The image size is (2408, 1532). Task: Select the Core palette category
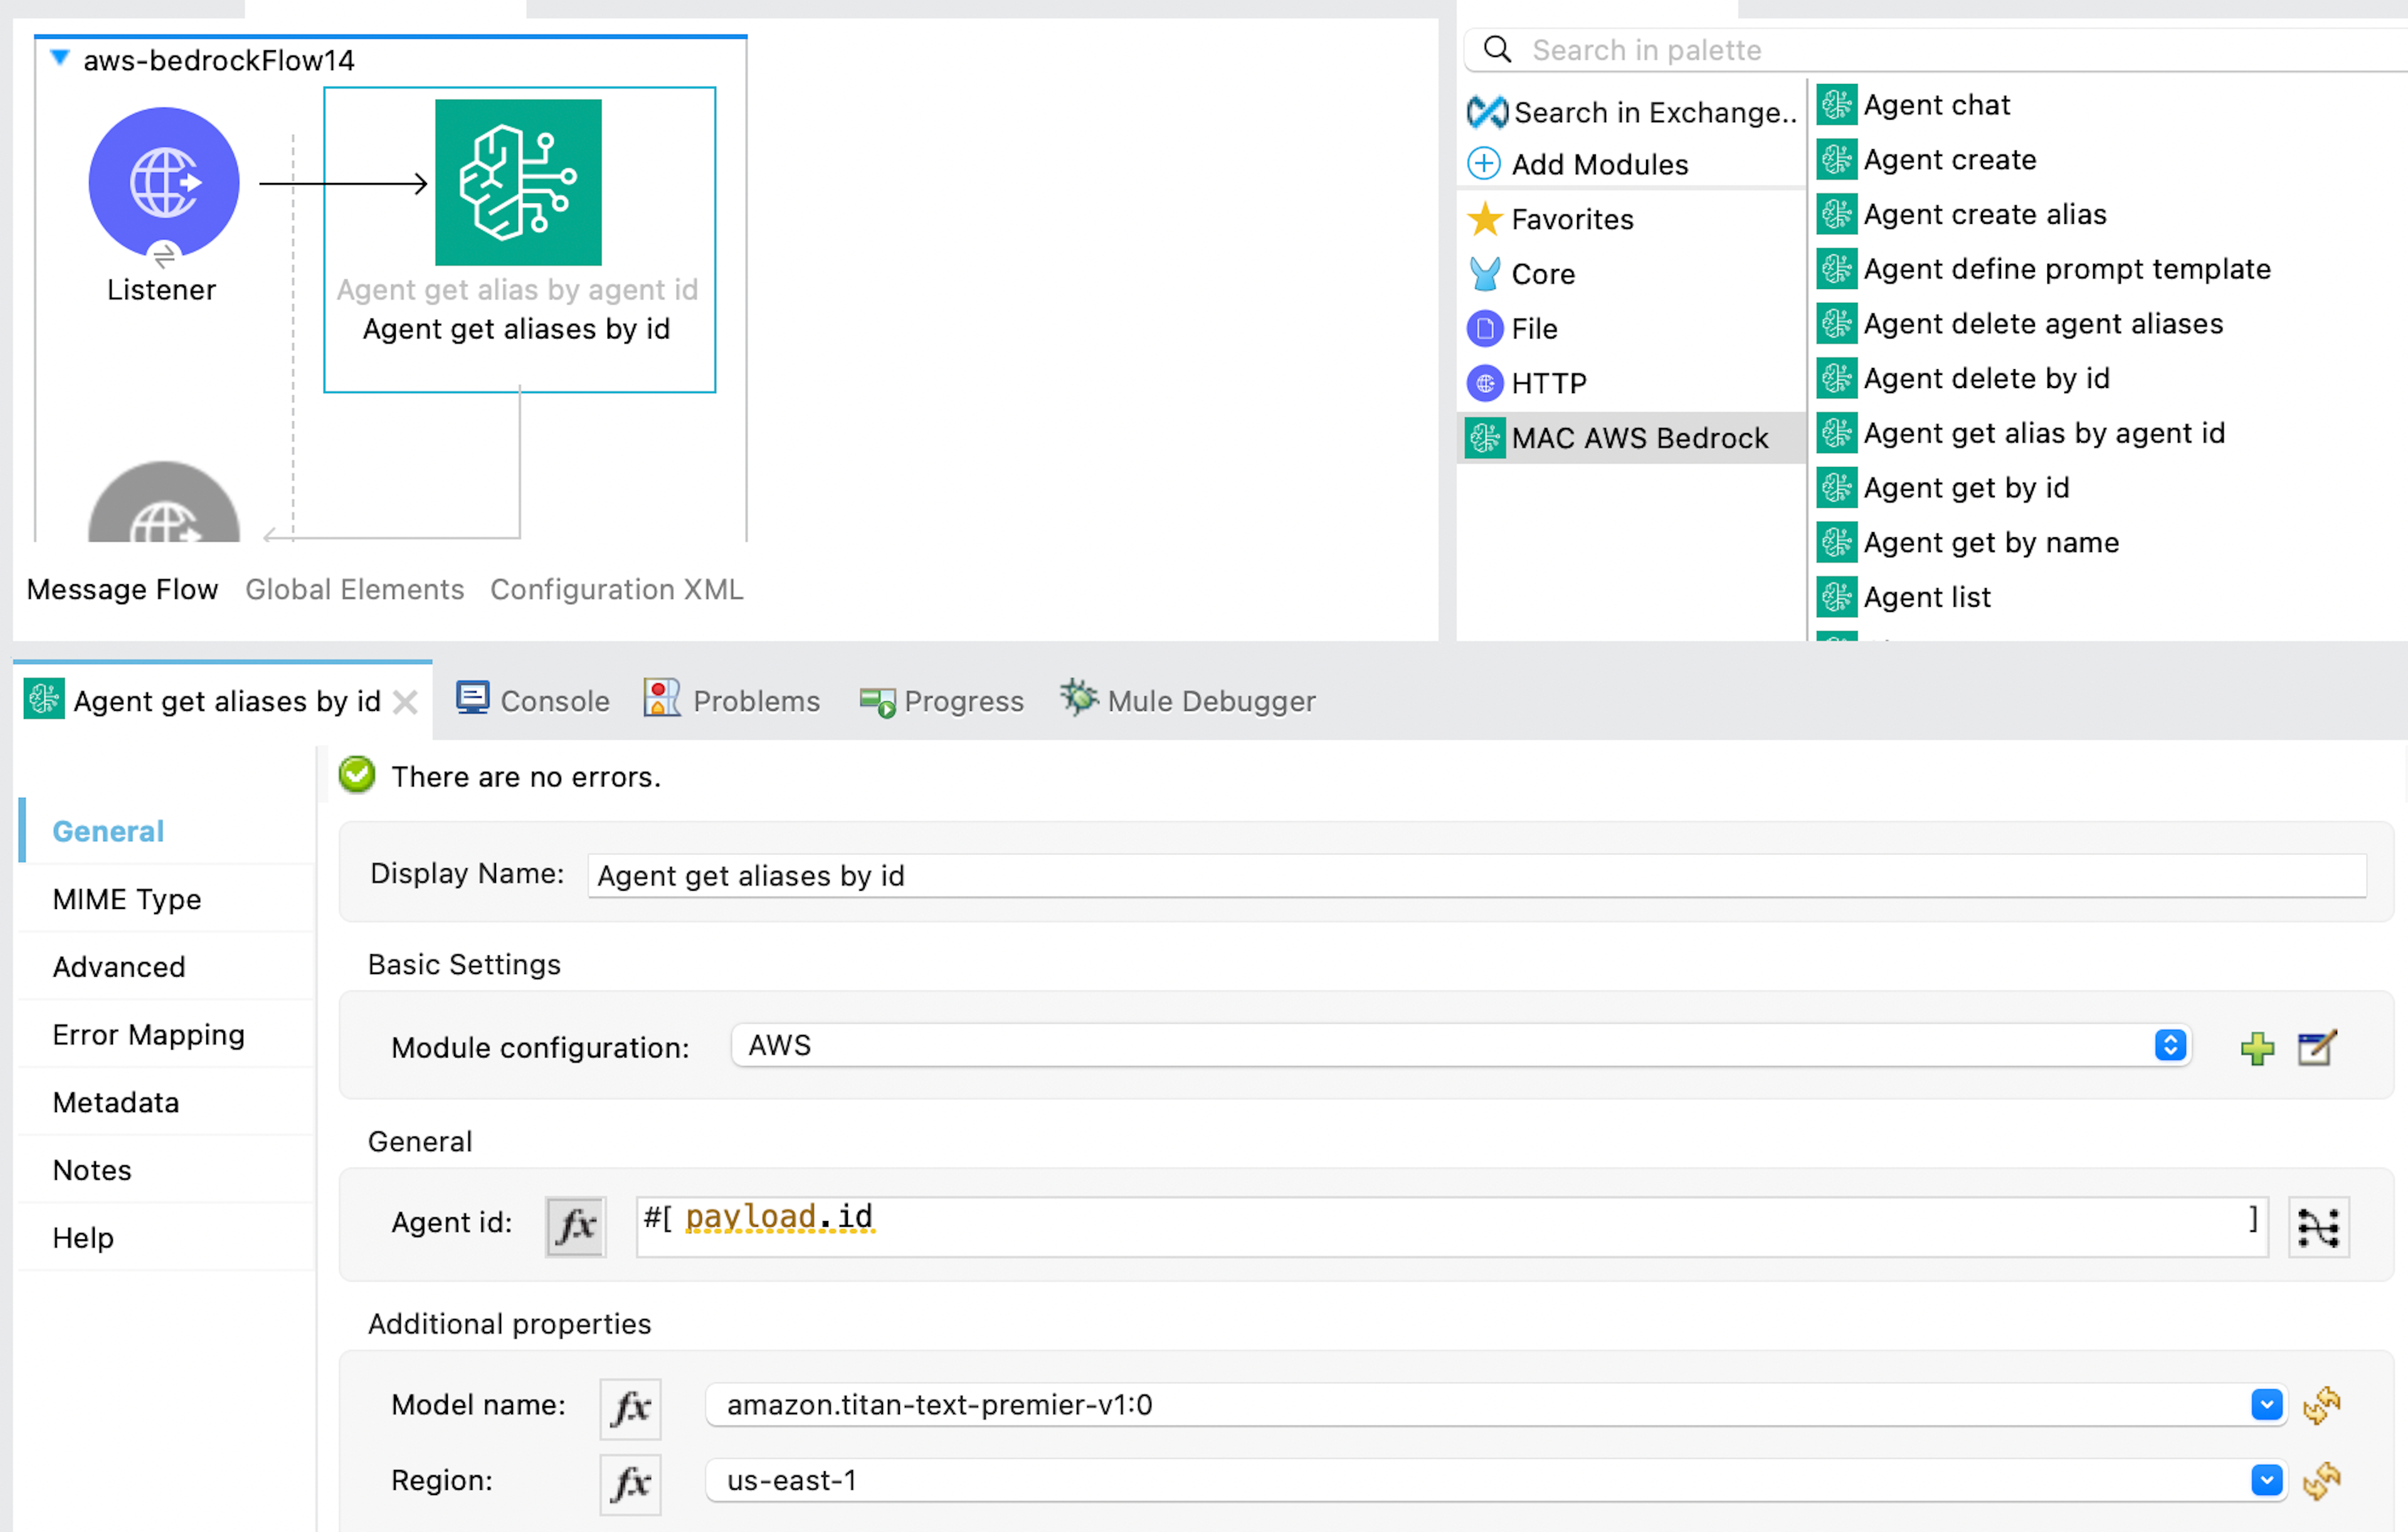(1522, 274)
